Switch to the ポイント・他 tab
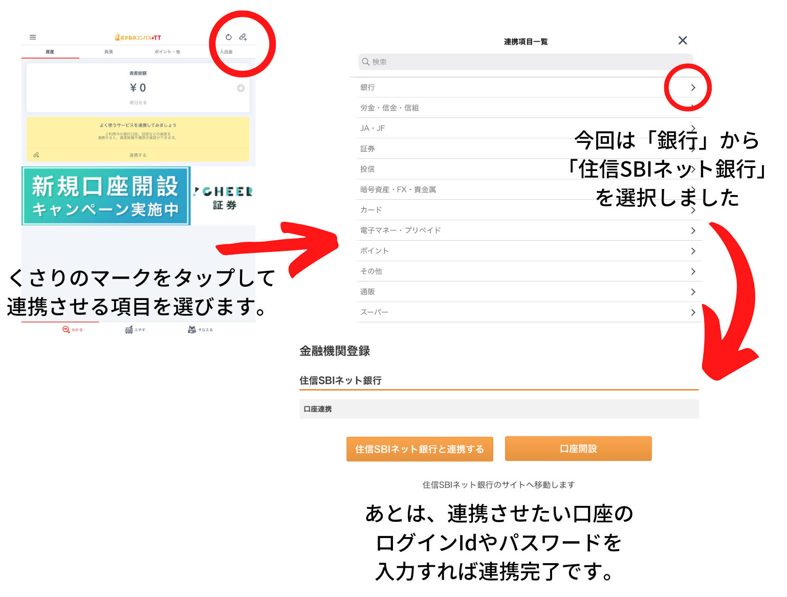787x597 pixels. coord(167,52)
